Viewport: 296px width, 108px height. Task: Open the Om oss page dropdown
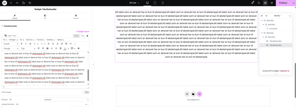134,3
